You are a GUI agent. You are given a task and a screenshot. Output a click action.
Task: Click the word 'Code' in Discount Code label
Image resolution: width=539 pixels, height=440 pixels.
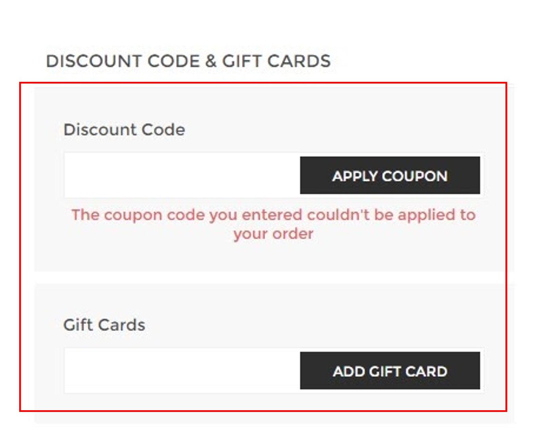163,130
